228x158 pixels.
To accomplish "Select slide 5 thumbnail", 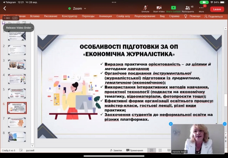I will 17,93.
